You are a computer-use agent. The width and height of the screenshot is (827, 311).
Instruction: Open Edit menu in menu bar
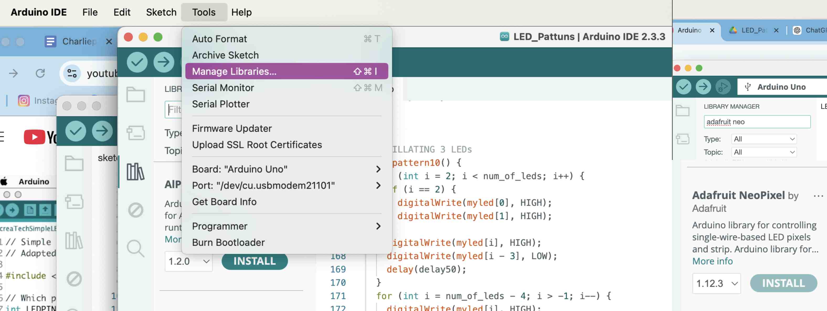[x=122, y=12]
